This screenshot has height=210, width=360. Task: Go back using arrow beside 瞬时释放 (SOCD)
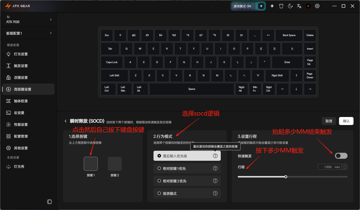click(x=66, y=121)
